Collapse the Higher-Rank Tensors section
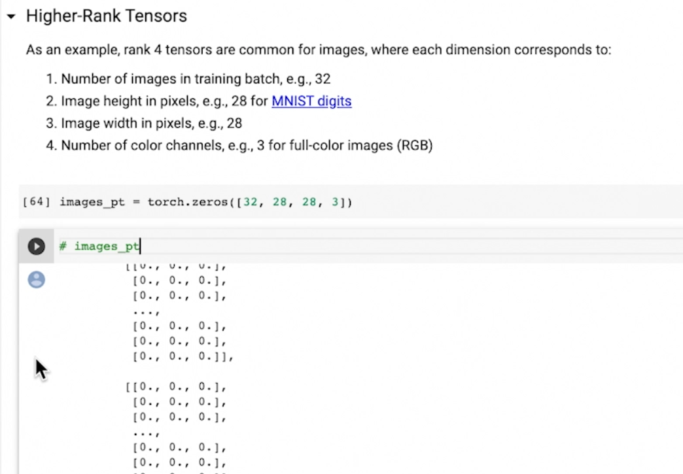This screenshot has height=474, width=683. click(10, 17)
